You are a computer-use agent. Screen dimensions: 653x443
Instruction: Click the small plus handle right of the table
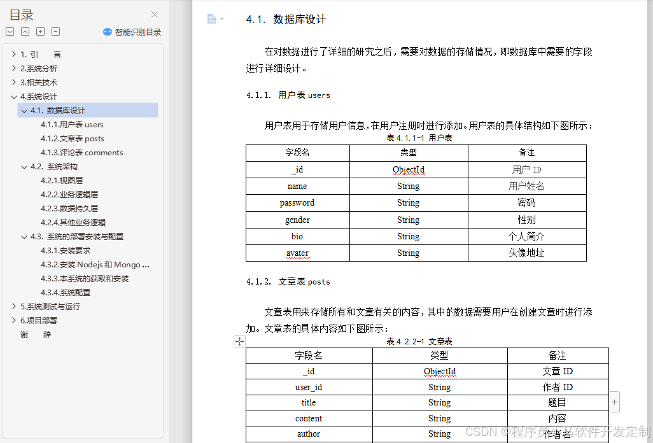613,402
